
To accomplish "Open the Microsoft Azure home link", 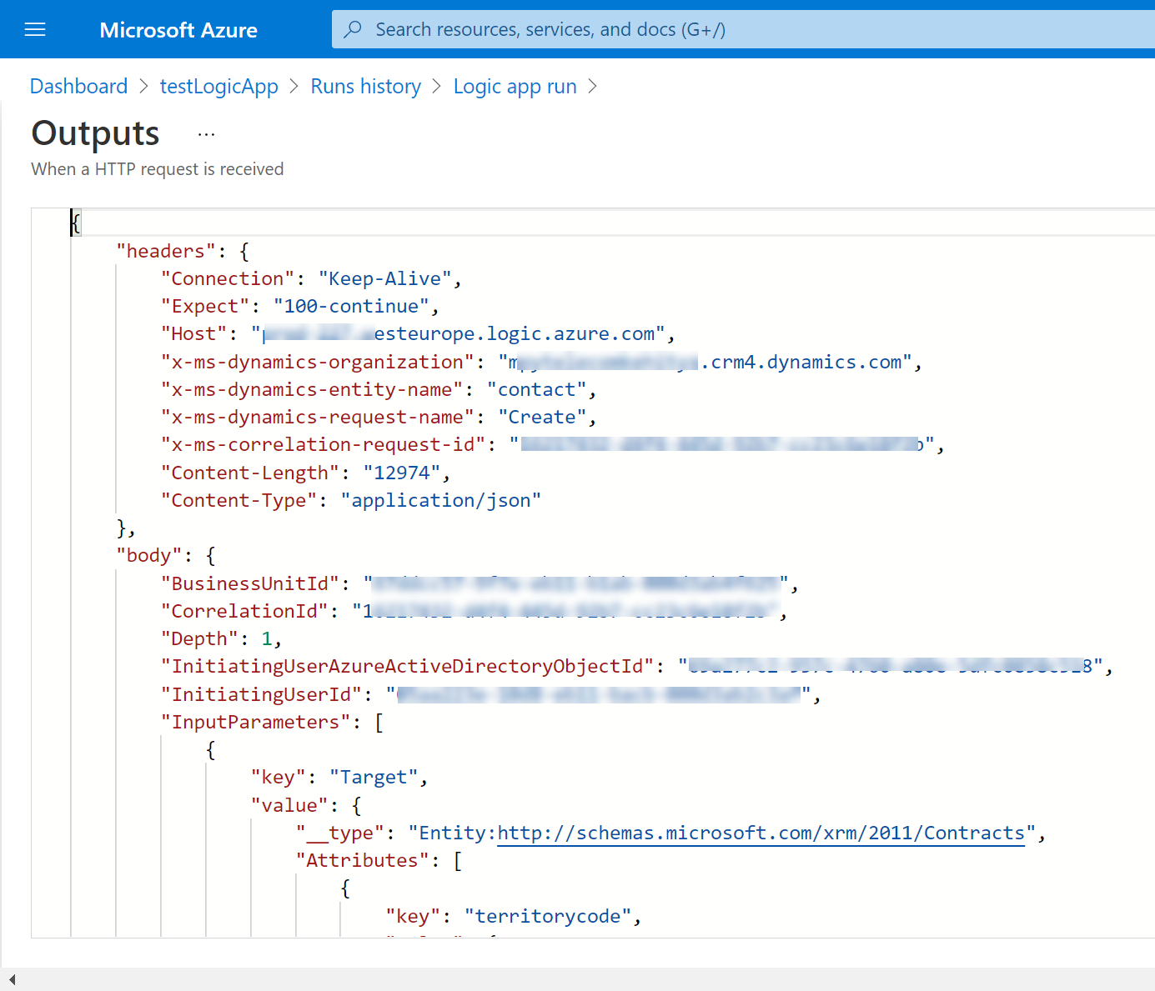I will [x=178, y=30].
